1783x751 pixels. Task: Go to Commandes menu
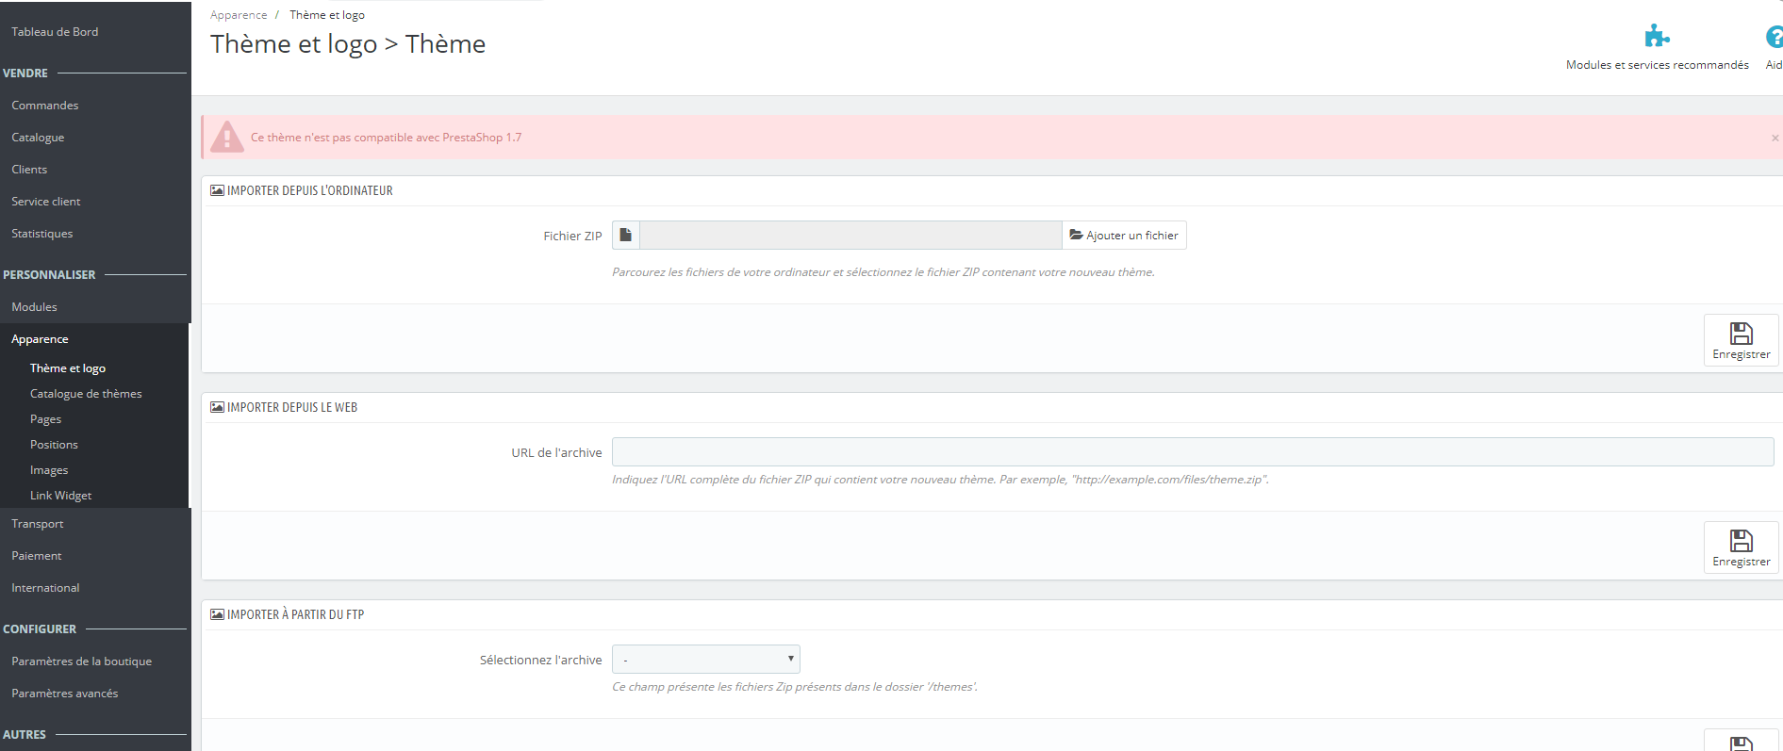tap(45, 106)
